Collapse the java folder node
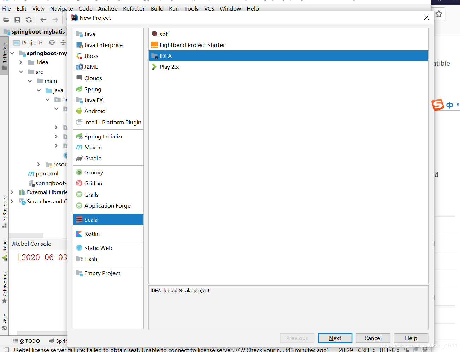The image size is (460, 352). coord(39,90)
